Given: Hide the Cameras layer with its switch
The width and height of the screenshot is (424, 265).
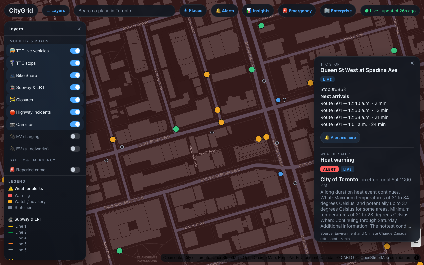Looking at the screenshot, I should pyautogui.click(x=75, y=124).
